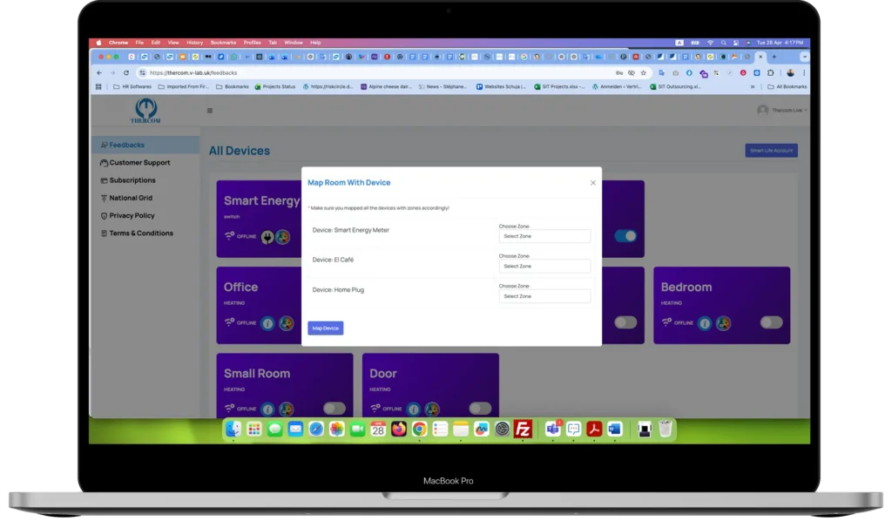The image size is (892, 521).
Task: Open the Projects Status bookmark
Action: point(274,87)
